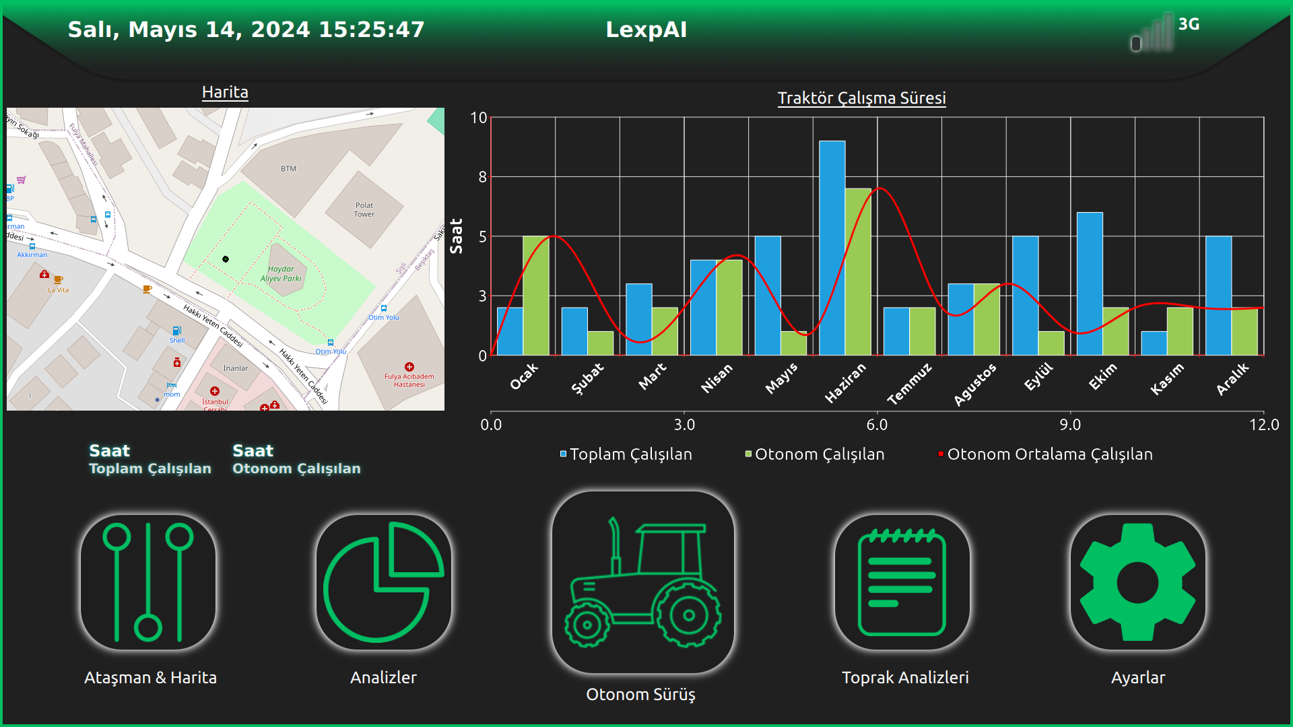This screenshot has width=1293, height=727.
Task: Click the Haydar Aliyev Parkı map label
Action: (281, 273)
